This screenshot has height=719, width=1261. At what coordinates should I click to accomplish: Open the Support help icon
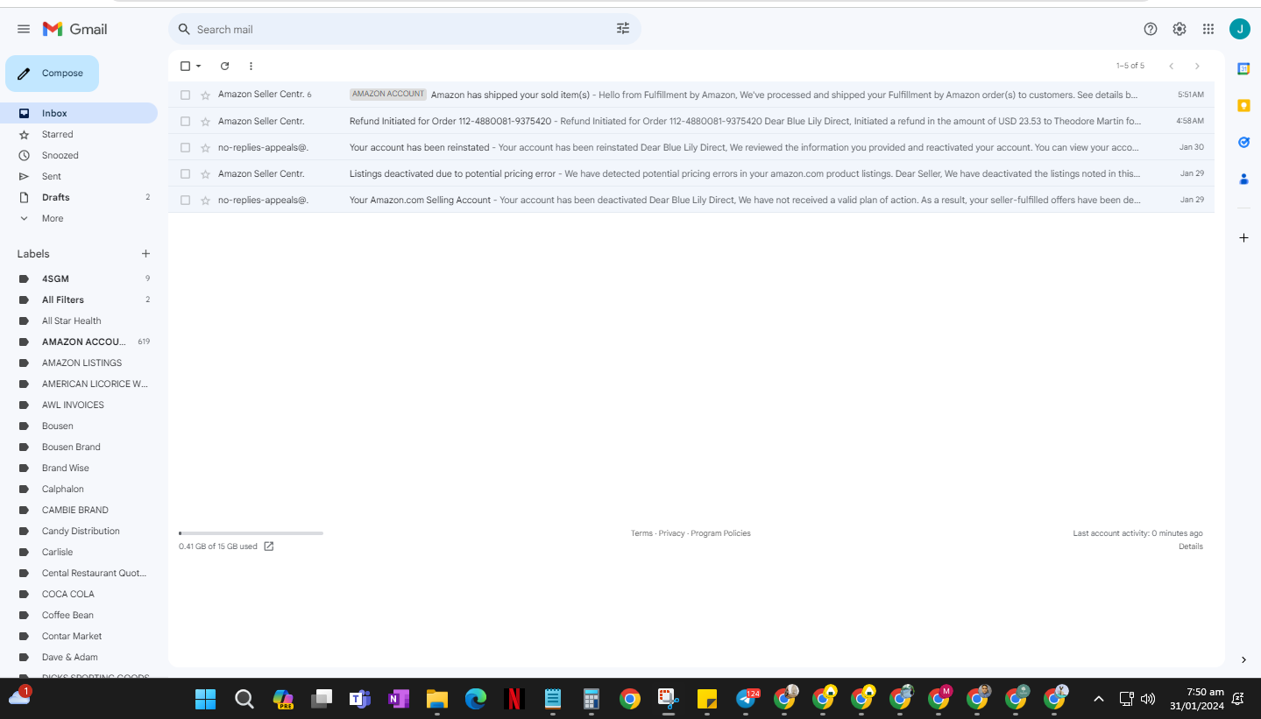click(x=1151, y=29)
